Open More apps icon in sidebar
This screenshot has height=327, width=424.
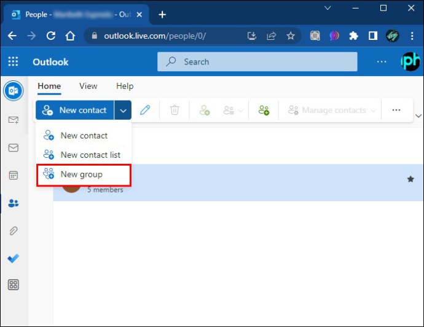(14, 285)
